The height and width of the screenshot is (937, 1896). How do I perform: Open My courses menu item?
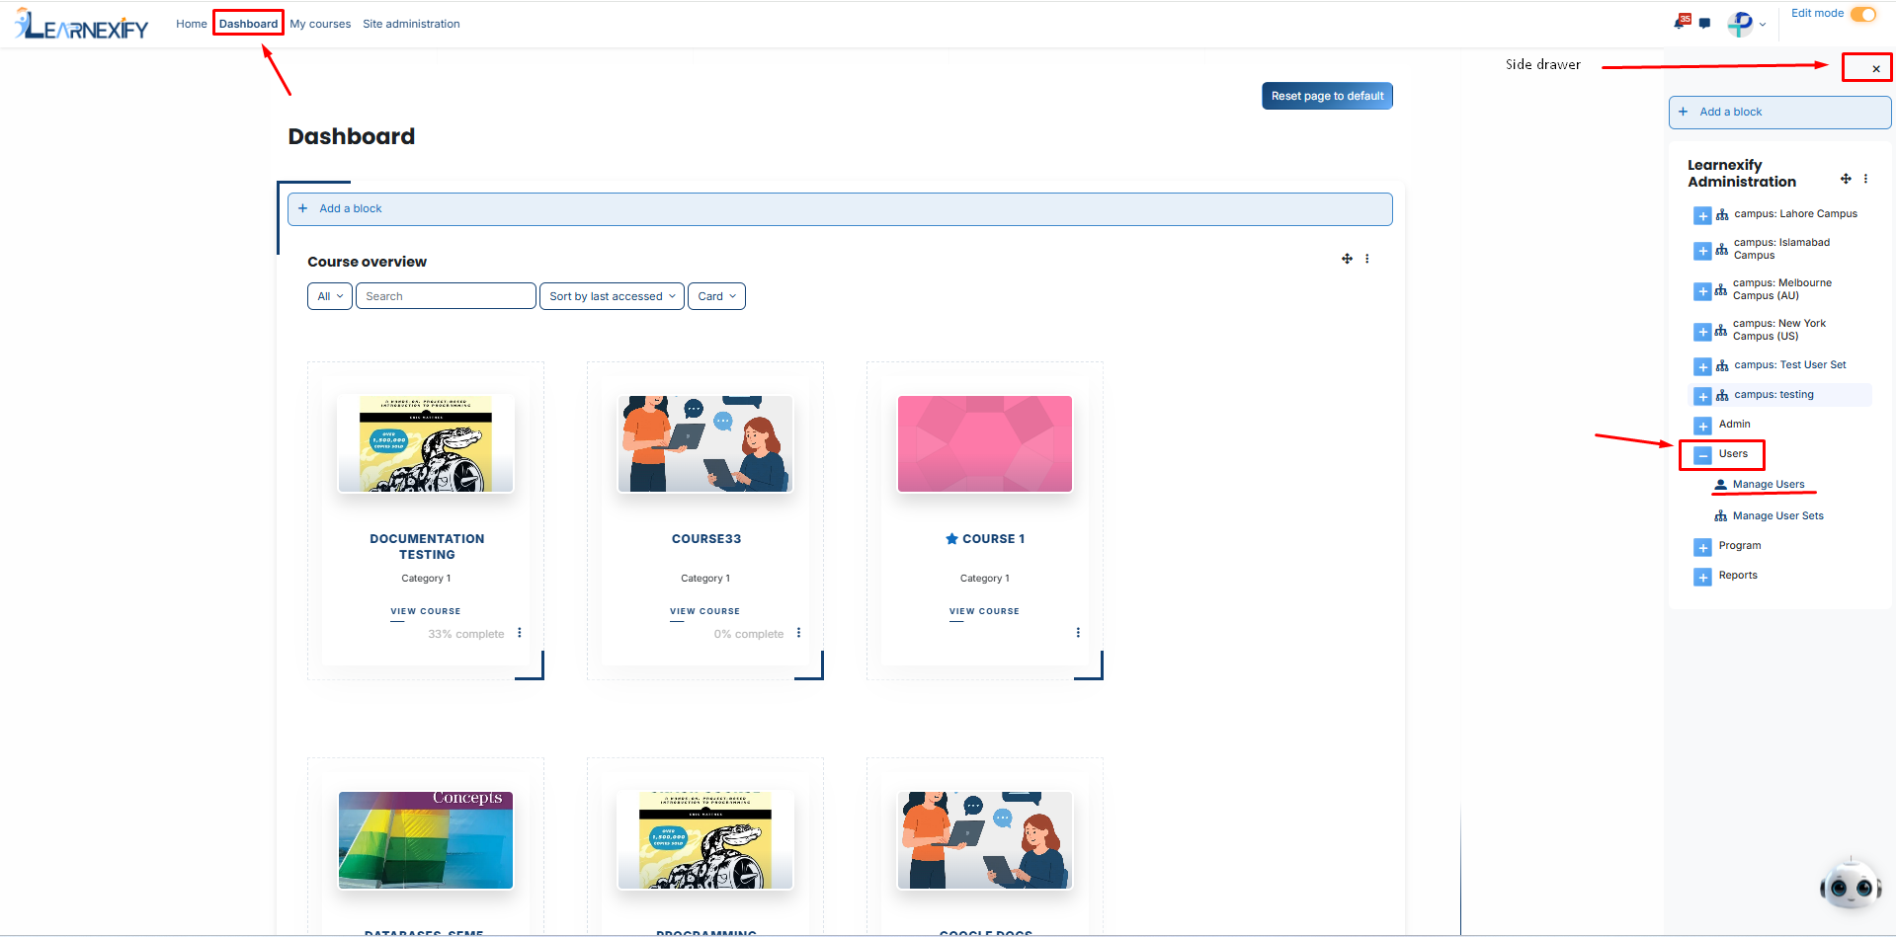pos(320,24)
